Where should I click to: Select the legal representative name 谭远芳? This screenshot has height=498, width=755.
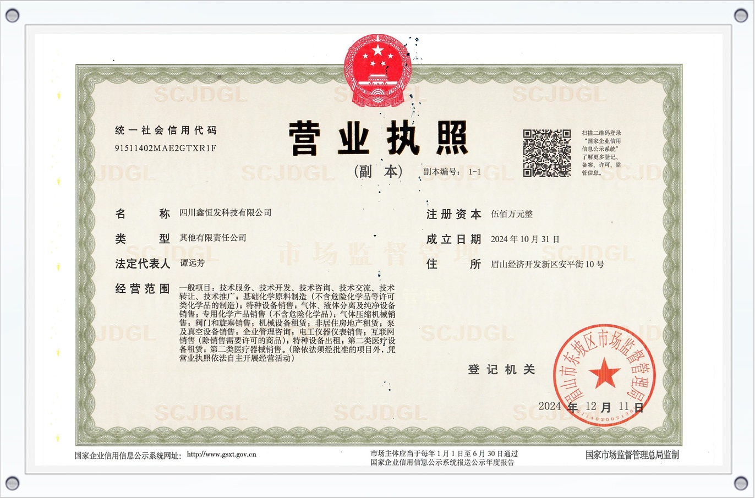192,263
